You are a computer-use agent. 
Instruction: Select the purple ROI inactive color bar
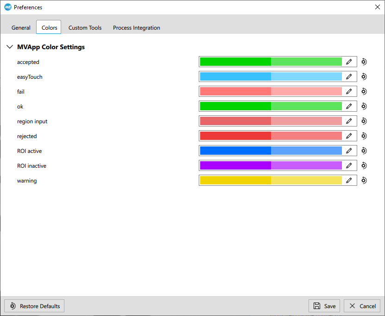[x=271, y=165]
